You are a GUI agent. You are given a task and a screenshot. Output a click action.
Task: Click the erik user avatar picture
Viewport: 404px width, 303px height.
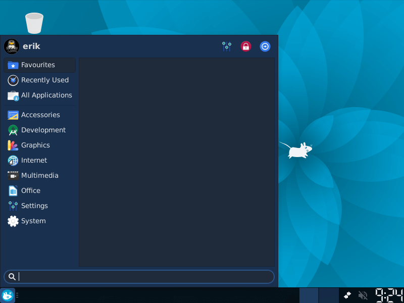click(12, 46)
